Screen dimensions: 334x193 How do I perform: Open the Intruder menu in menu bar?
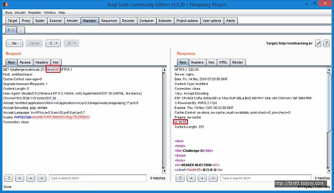tap(20, 13)
